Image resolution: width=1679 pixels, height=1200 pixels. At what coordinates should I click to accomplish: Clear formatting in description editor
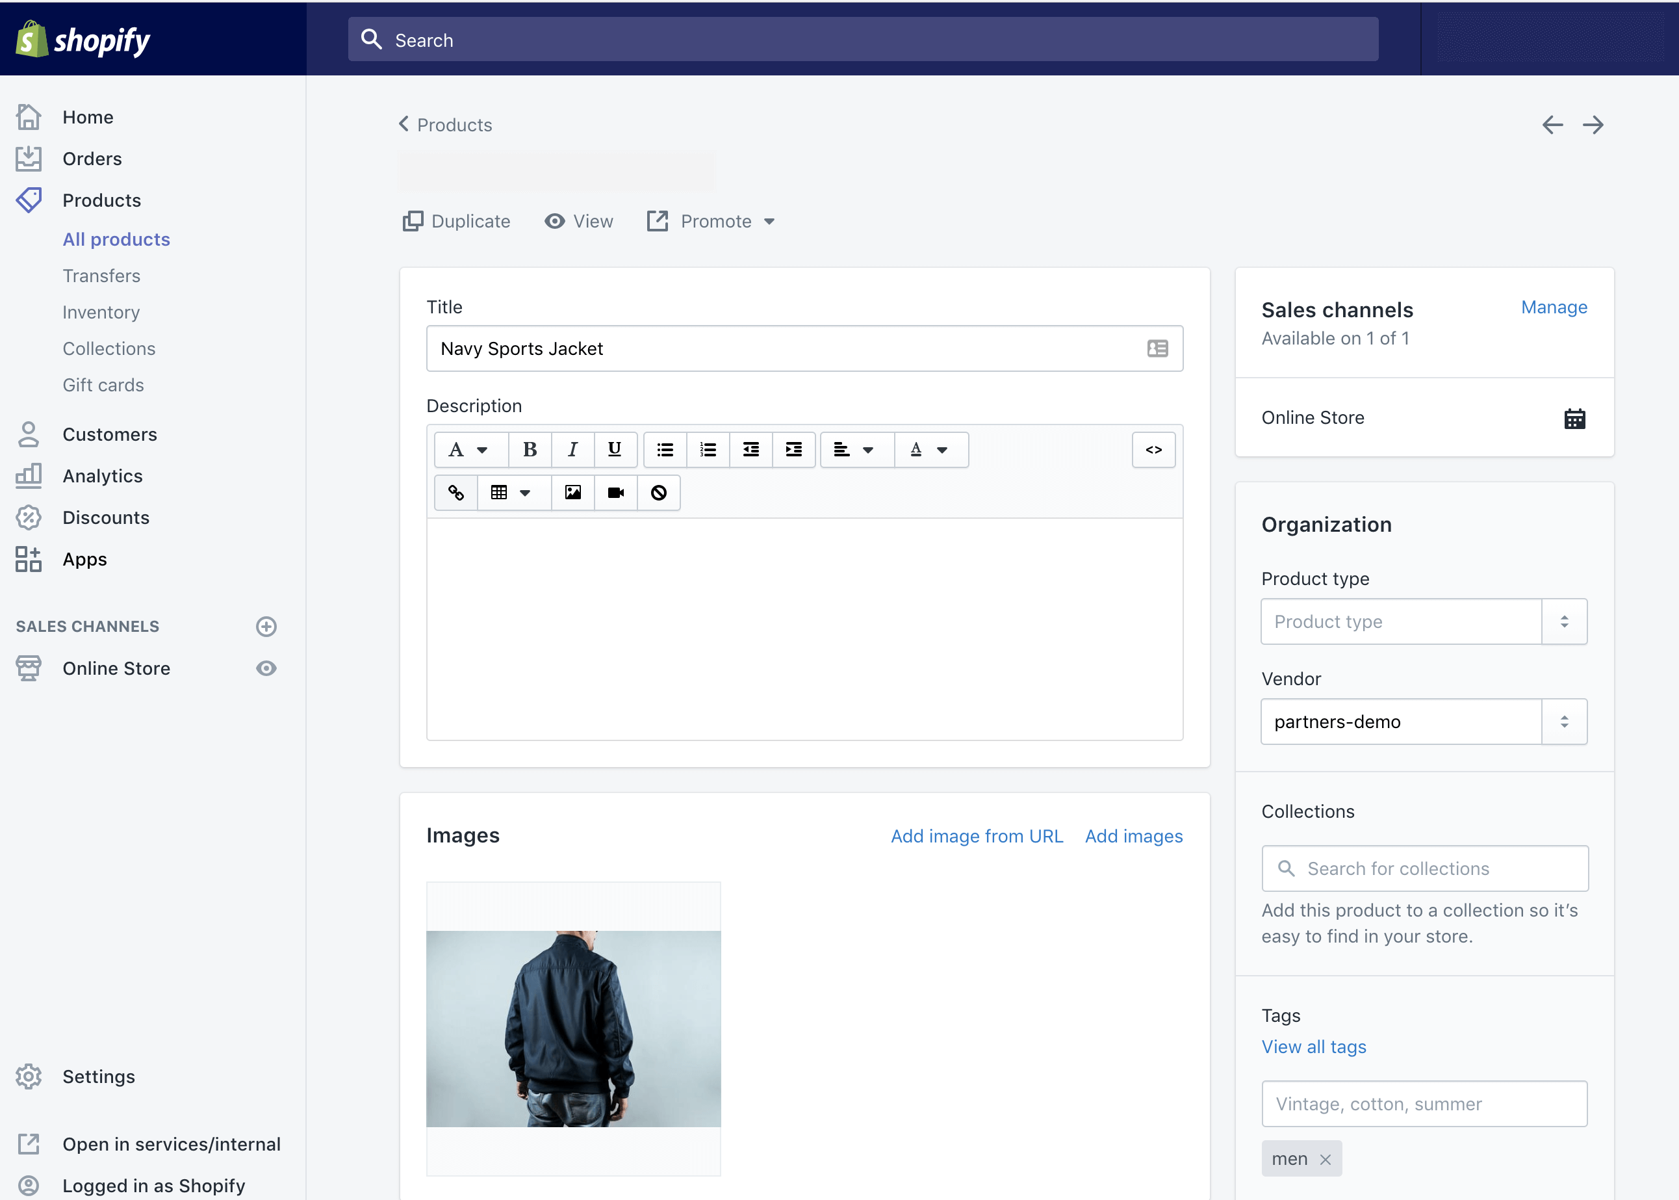(x=658, y=492)
